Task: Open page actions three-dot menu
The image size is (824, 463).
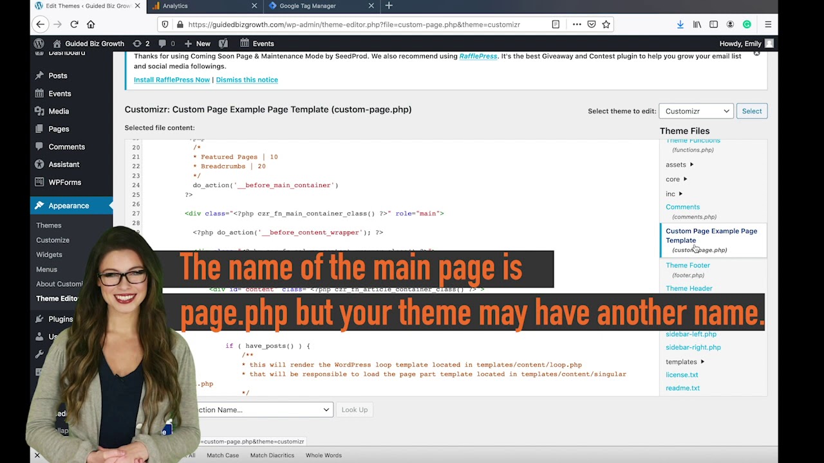Action: click(x=577, y=24)
